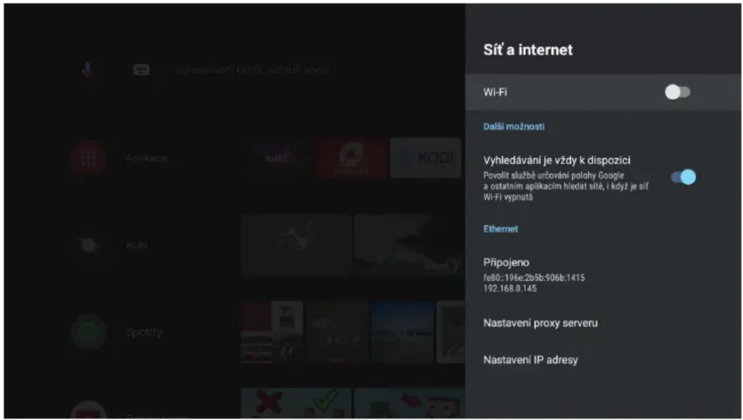Screen dimensions: 743x420
Task: Click the IP address 192.168.0.145
Action: [x=510, y=289]
